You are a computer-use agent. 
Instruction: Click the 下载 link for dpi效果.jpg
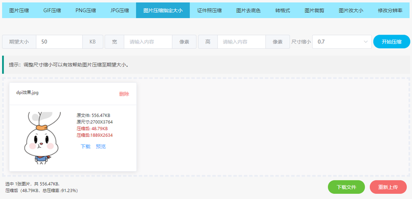[x=85, y=147]
